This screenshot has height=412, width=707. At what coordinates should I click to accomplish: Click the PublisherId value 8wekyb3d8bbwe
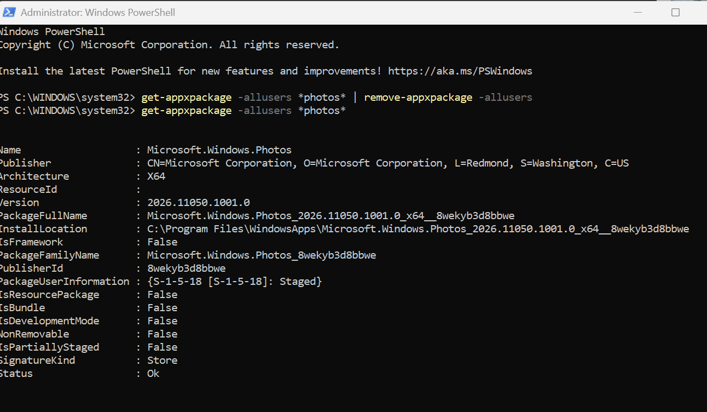click(186, 268)
